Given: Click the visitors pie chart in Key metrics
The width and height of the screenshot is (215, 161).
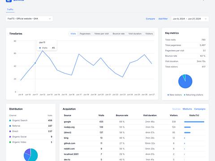Looking at the screenshot, I should tap(185, 81).
